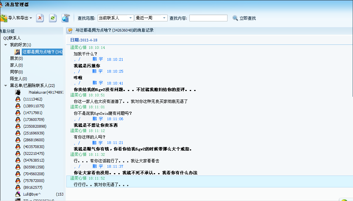Viewport: 353px width, 201px height.
Task: Select the message 我就是眼气你有钱
Action: point(133,149)
